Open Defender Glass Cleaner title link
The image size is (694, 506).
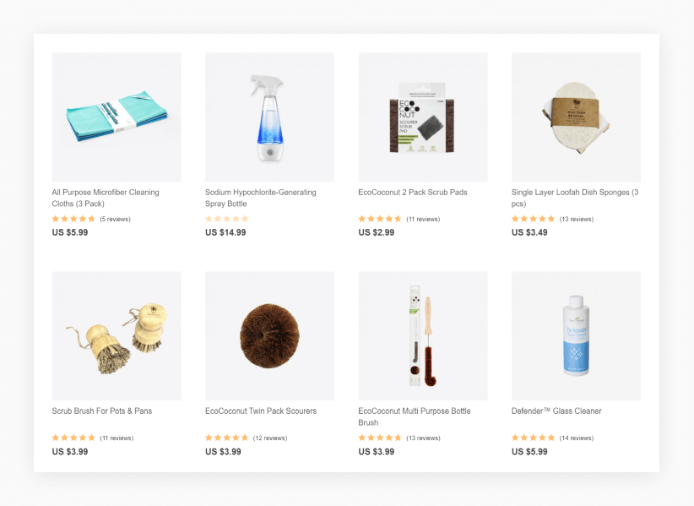click(556, 411)
